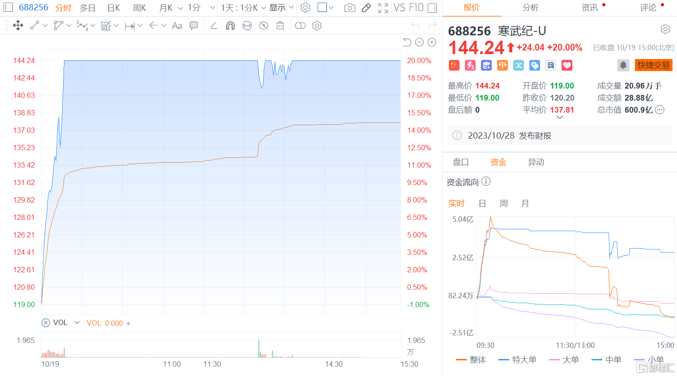Open drawing toolbar settings gear
The width and height of the screenshot is (677, 376).
[317, 25]
